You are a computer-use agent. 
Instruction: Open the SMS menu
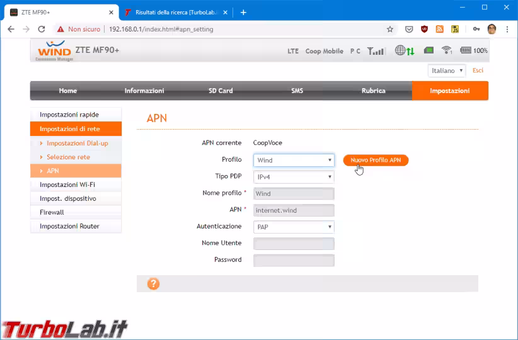click(297, 91)
